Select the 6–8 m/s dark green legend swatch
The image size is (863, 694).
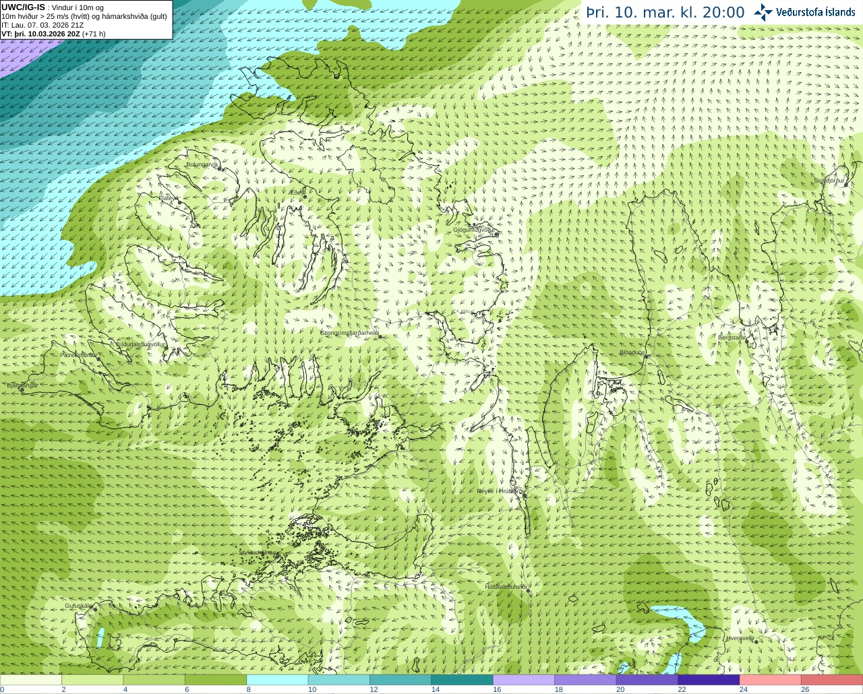pos(216,680)
